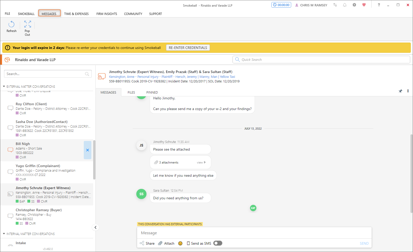Pin this conversation with the pushpin icon
Screen dimensions: 413x252
(400, 91)
